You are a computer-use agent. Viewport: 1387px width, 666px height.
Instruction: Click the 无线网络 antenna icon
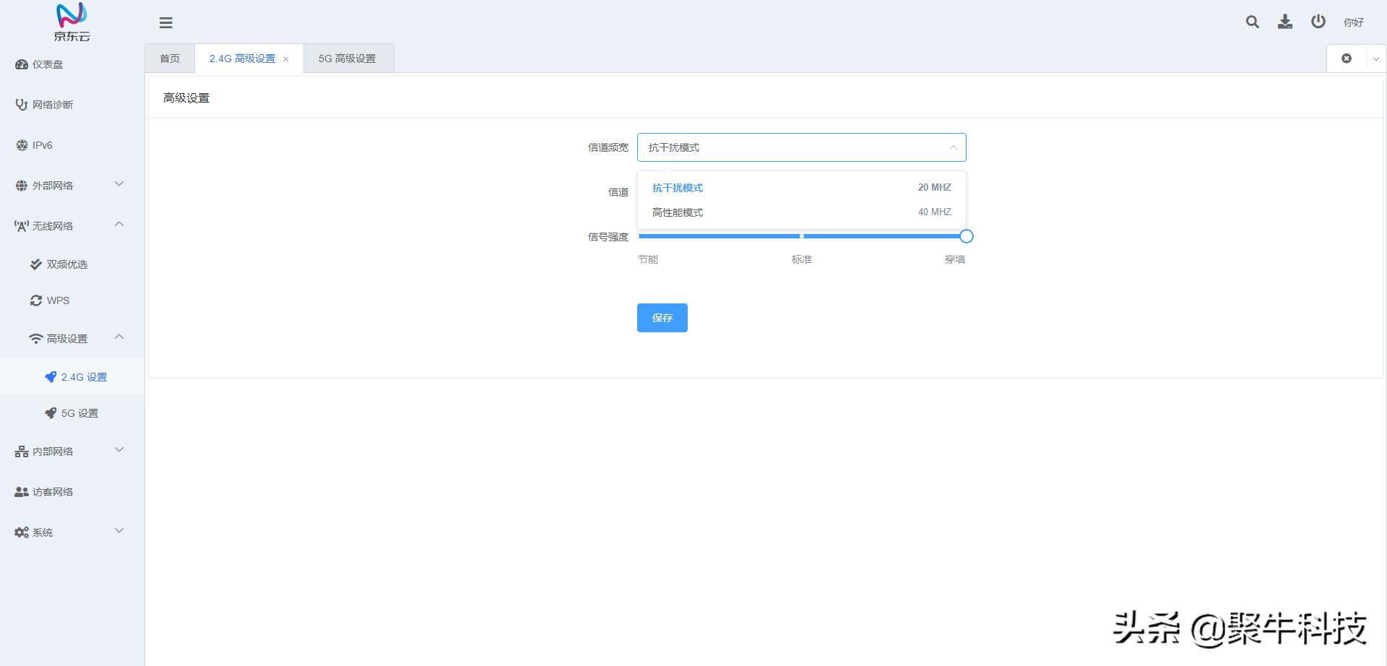coord(22,226)
